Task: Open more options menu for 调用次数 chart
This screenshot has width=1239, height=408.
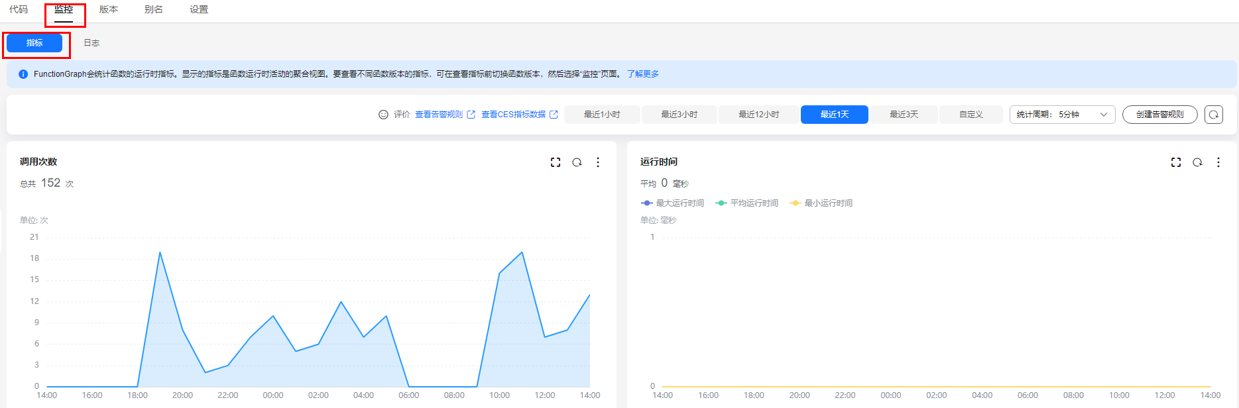Action: (x=598, y=162)
